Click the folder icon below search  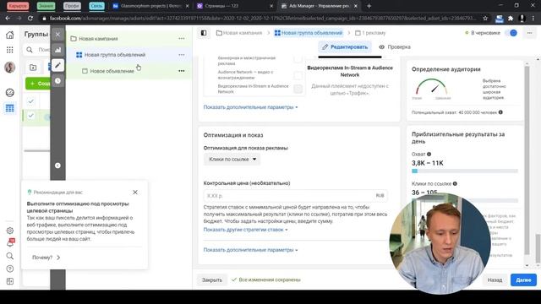pos(33,68)
